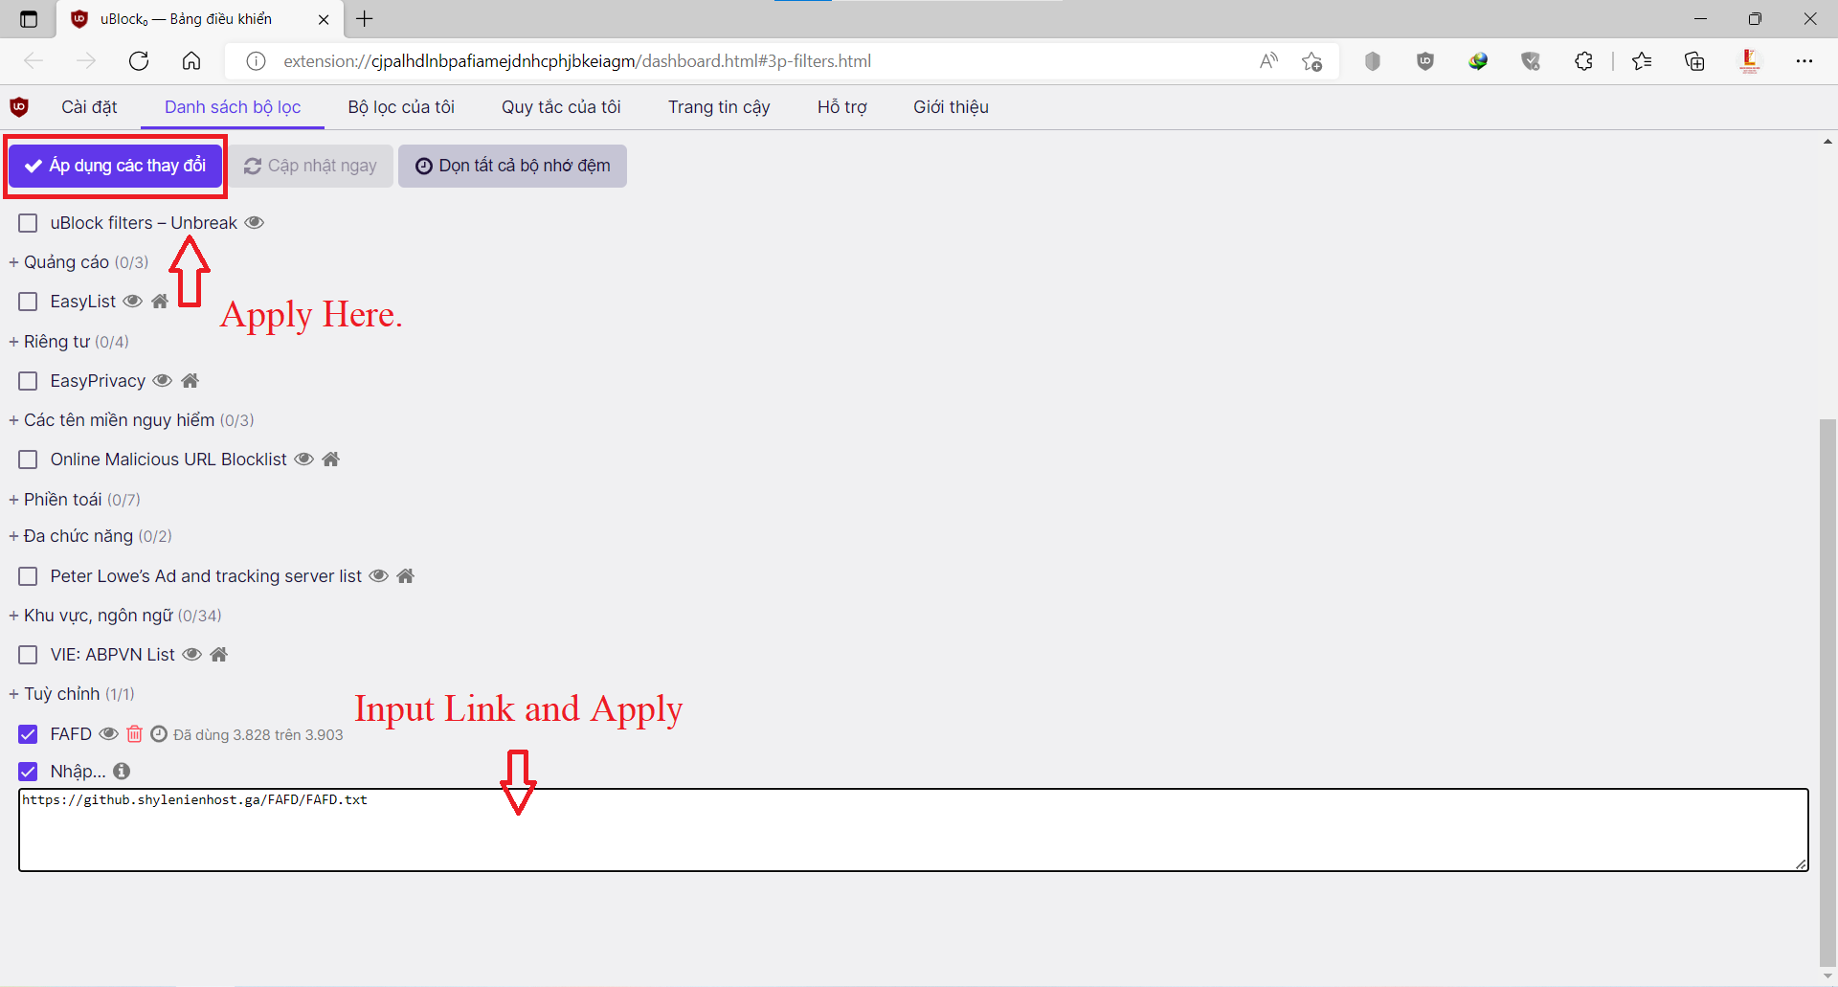Open Peter Lowe's list home page icon
The image size is (1838, 987).
click(x=406, y=576)
